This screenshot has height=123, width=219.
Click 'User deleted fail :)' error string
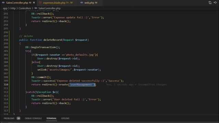point(69,99)
